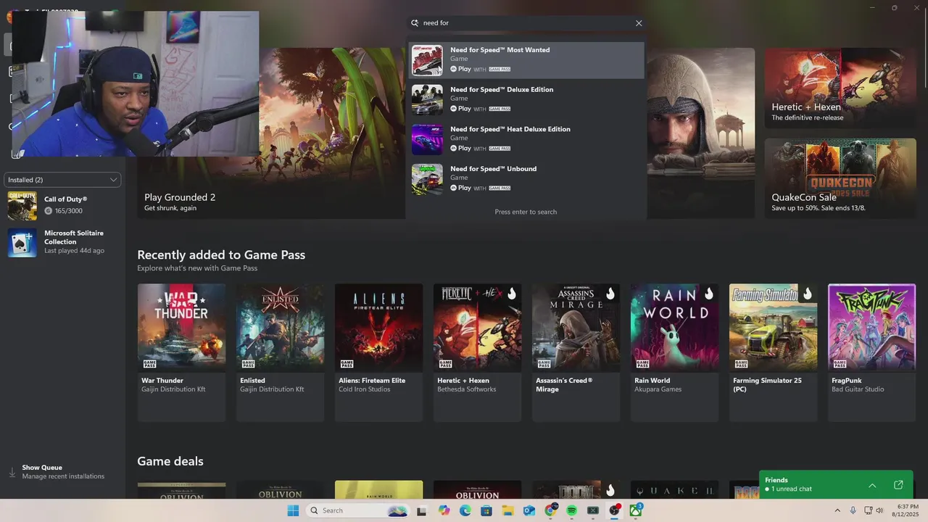Open the QuakeCon Sale promo tile

[x=840, y=178]
